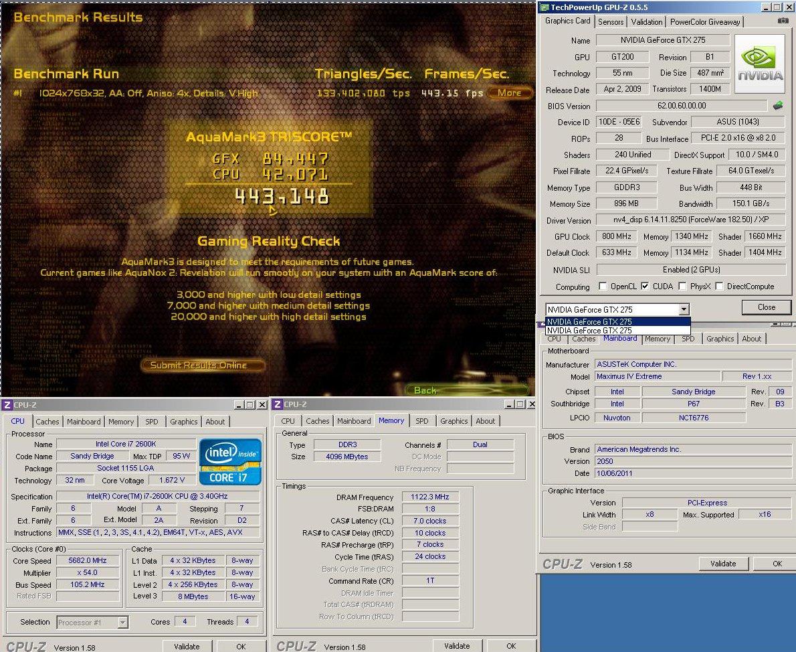Click the Core Speed value 5682.0 MHz
This screenshot has width=796, height=652.
tap(88, 560)
